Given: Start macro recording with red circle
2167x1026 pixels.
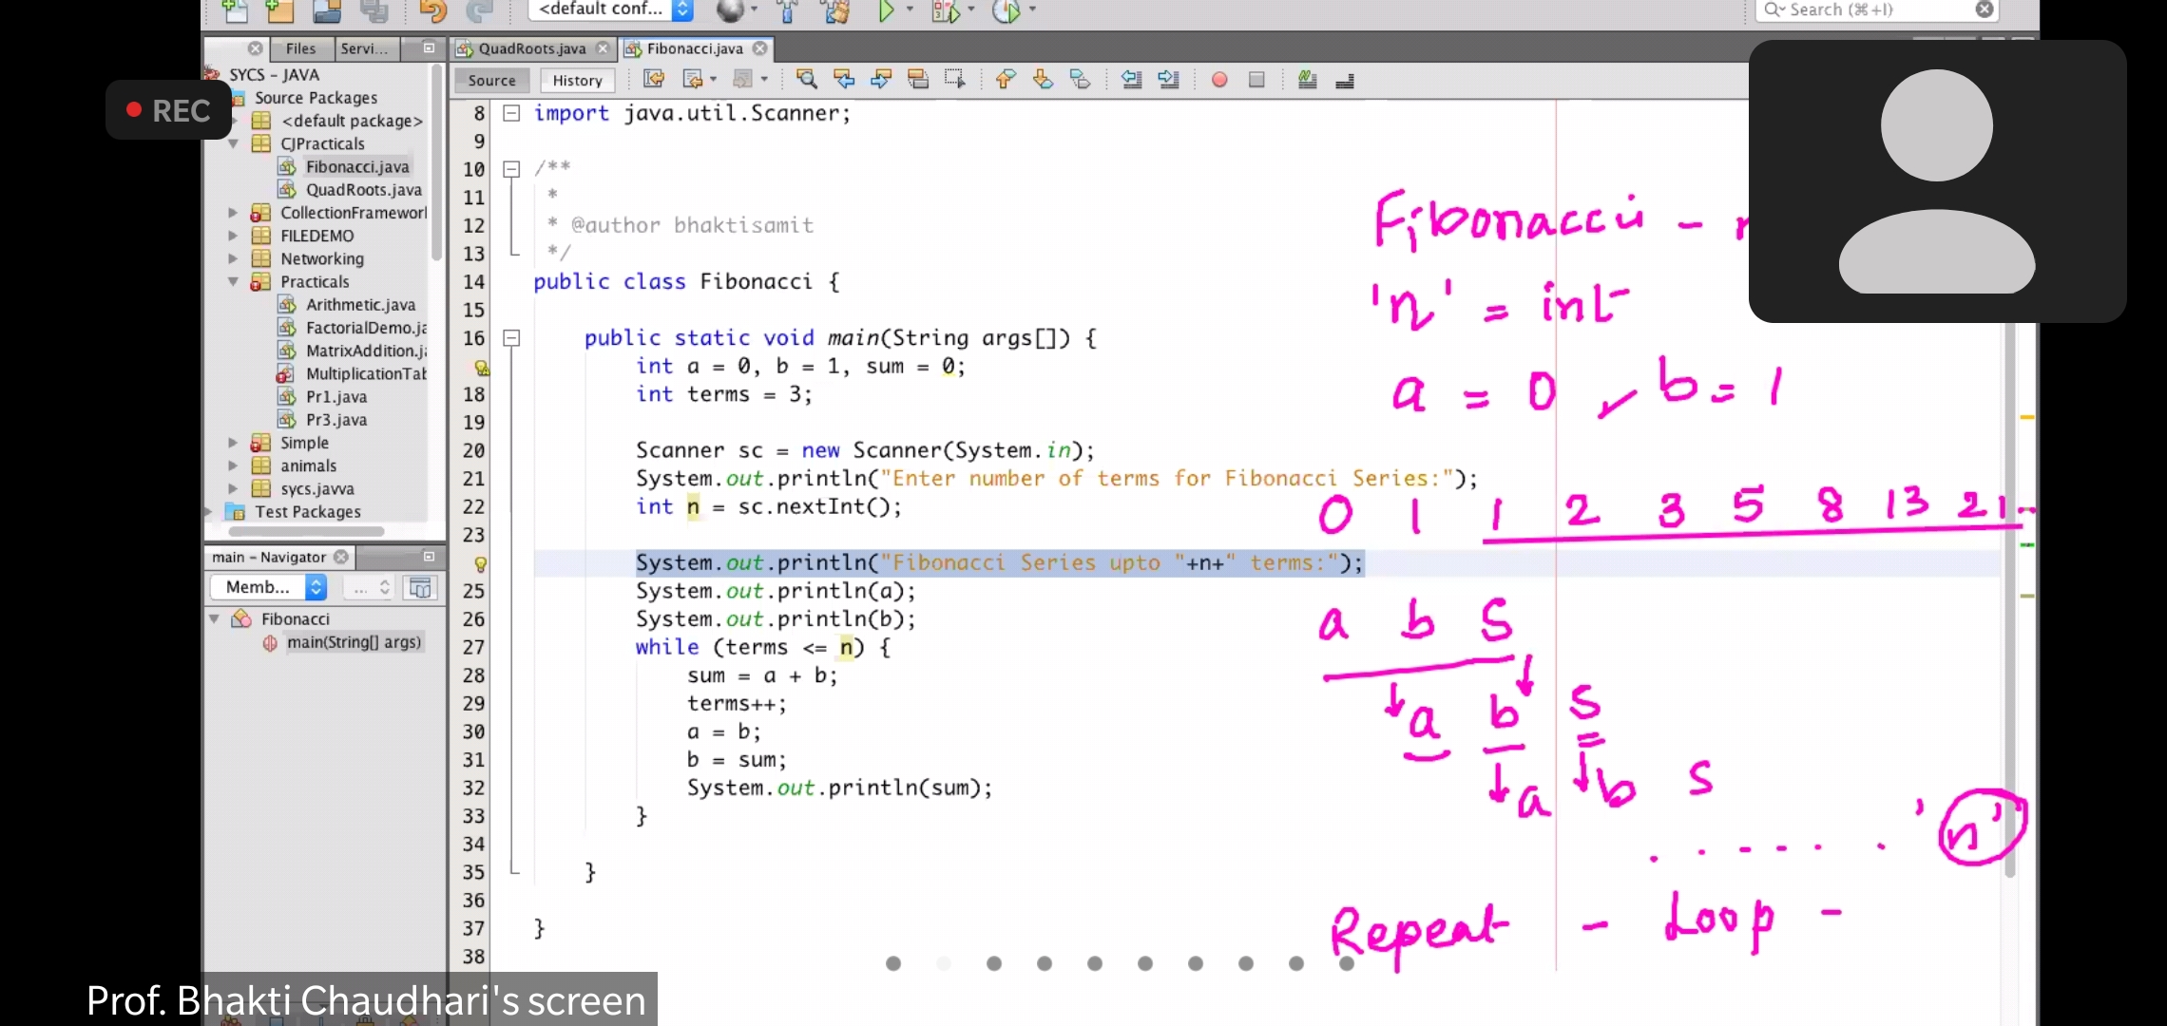Looking at the screenshot, I should click(x=1219, y=80).
